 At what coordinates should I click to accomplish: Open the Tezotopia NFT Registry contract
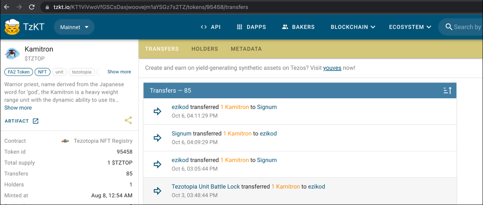[x=103, y=141]
